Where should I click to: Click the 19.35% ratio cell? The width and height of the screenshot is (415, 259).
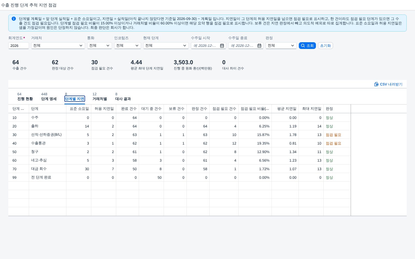[255, 143]
